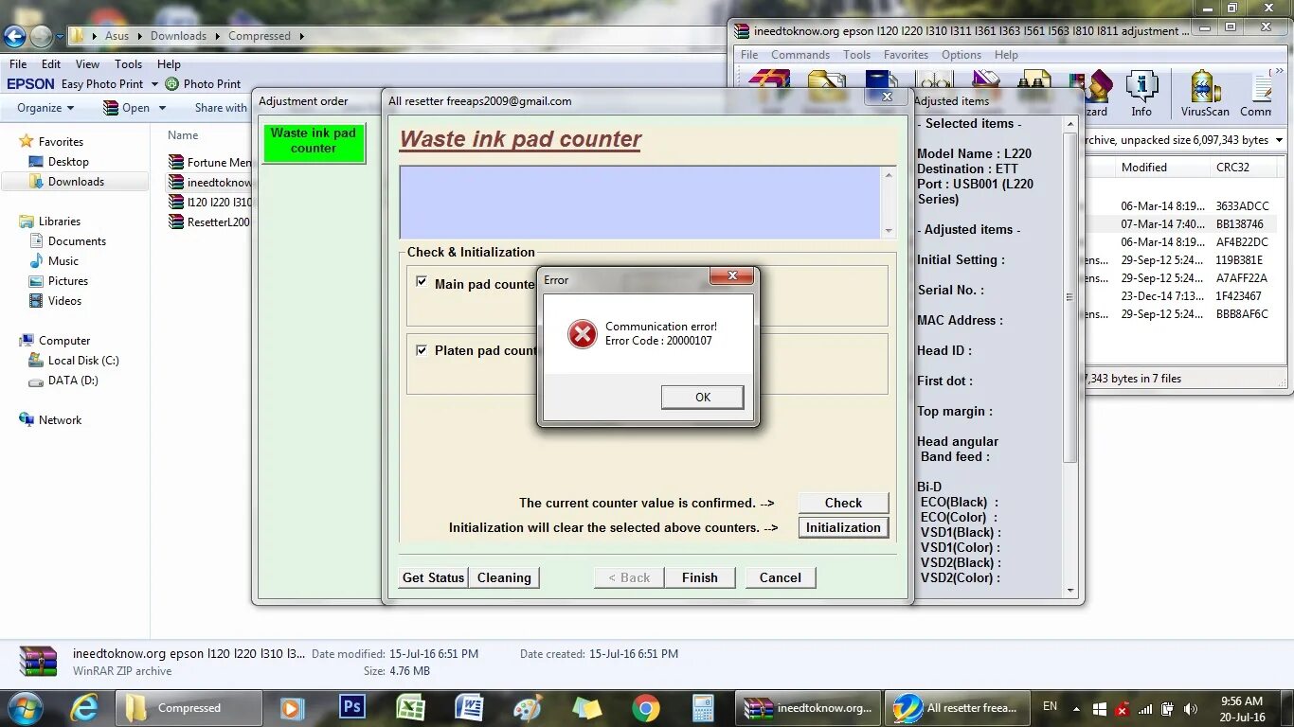Image resolution: width=1294 pixels, height=727 pixels.
Task: Select WinRAR row with CRC32 BB138746
Action: pyautogui.click(x=1180, y=224)
